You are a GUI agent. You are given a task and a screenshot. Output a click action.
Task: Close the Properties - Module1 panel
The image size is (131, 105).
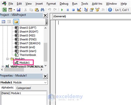[x=45, y=76]
